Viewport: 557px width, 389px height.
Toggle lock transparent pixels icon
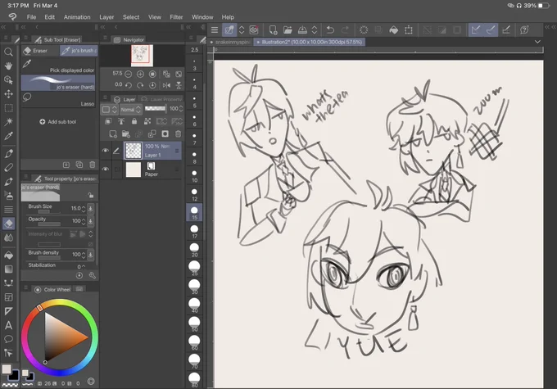point(147,121)
